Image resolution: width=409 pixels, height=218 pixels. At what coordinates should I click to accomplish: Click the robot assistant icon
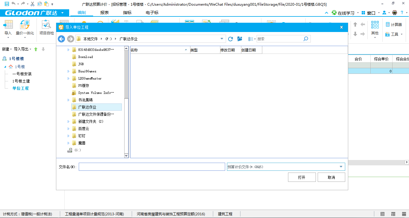[x=394, y=13]
